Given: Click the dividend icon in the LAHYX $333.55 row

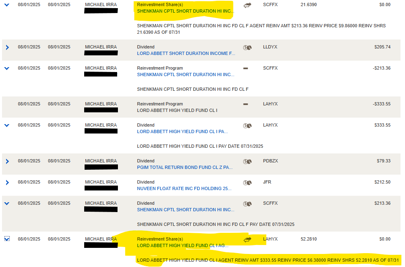Looking at the screenshot, I should click(x=247, y=126).
